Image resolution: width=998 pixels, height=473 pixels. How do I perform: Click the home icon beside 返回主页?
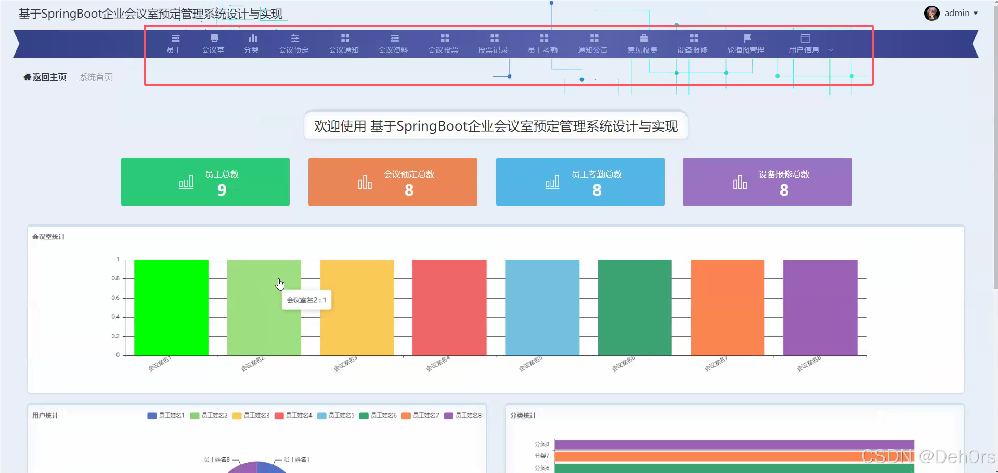click(x=27, y=77)
